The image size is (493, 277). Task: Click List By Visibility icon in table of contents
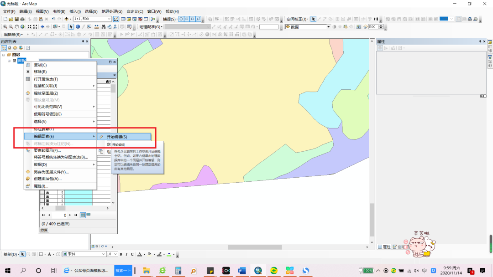[15, 48]
